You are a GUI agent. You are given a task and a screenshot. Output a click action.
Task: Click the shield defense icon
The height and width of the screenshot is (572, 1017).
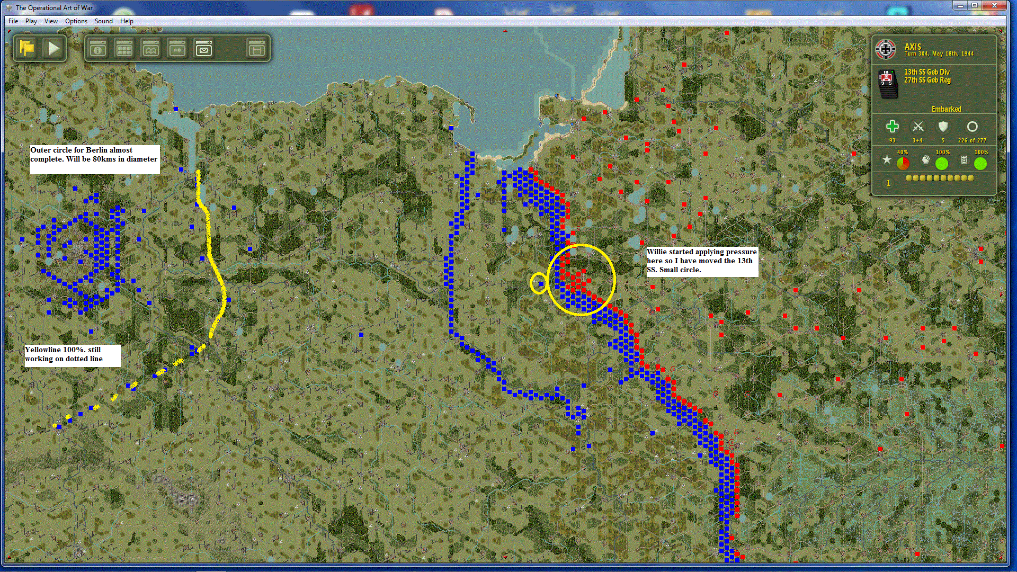943,127
